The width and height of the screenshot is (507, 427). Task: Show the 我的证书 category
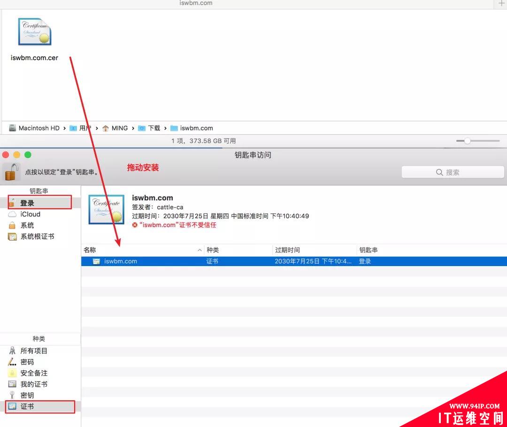(40, 384)
